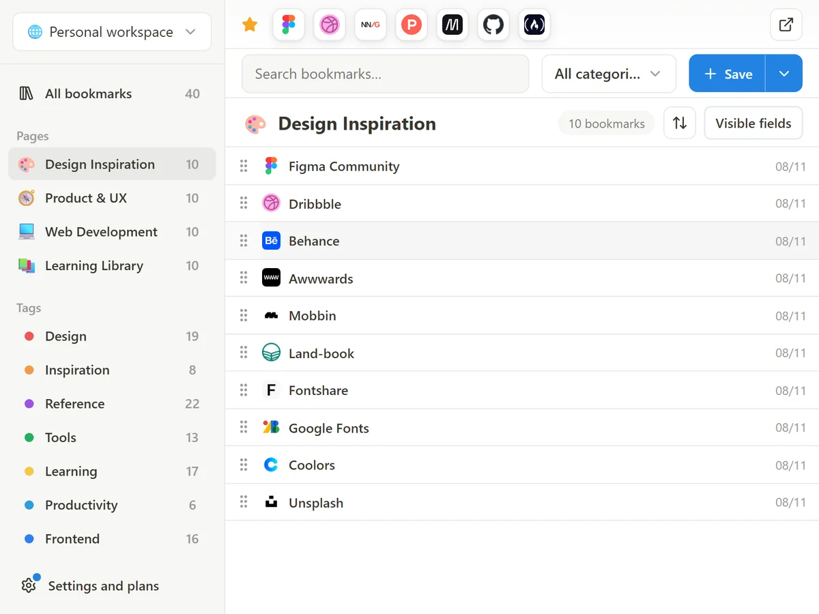Click the NN/G favorite shortcut icon
This screenshot has height=614, width=819.
pyautogui.click(x=371, y=25)
